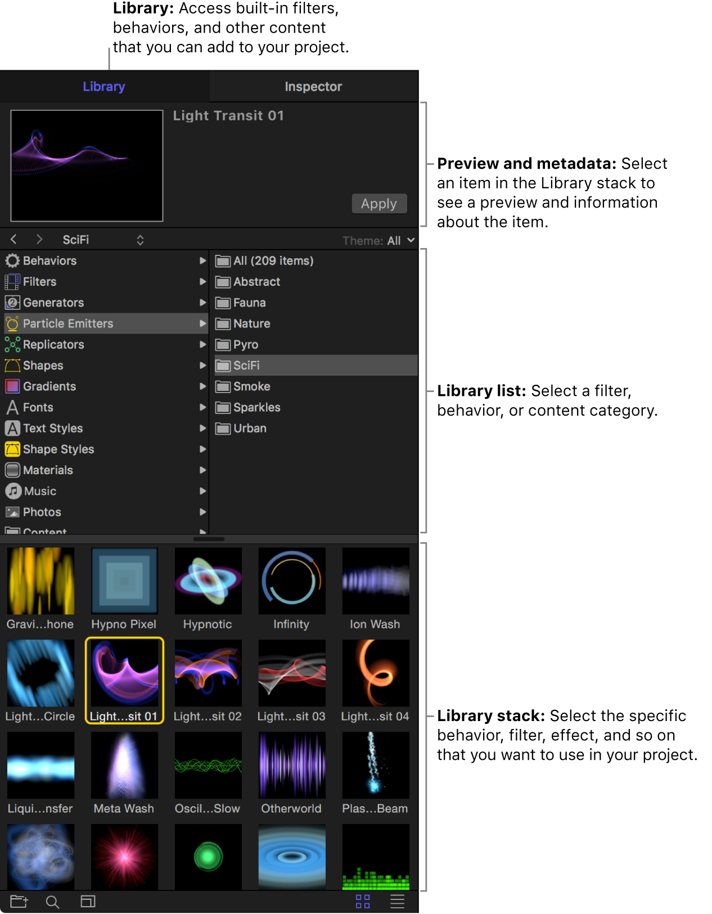Switch library stack to list view
The width and height of the screenshot is (712, 914).
[x=397, y=902]
